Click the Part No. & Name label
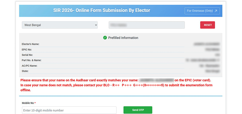This screenshot has height=114, width=242. point(31,60)
